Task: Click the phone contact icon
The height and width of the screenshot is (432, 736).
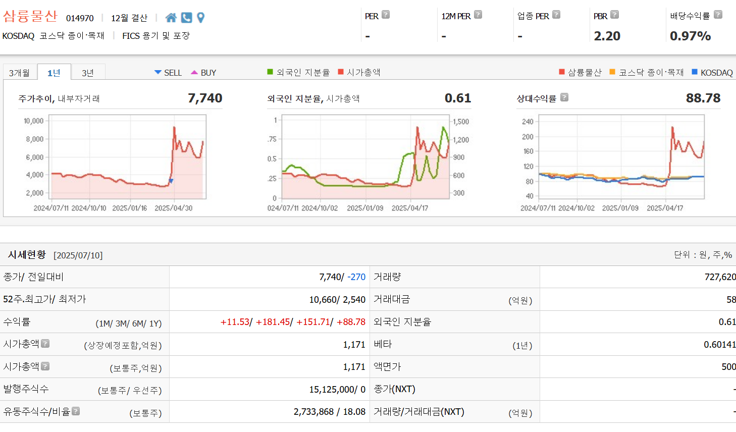Action: click(x=186, y=18)
